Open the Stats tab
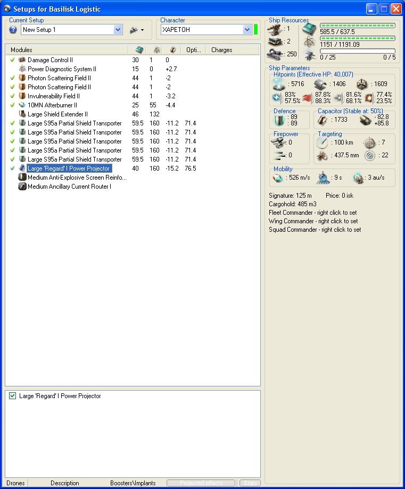This screenshot has width=405, height=489. (x=250, y=483)
